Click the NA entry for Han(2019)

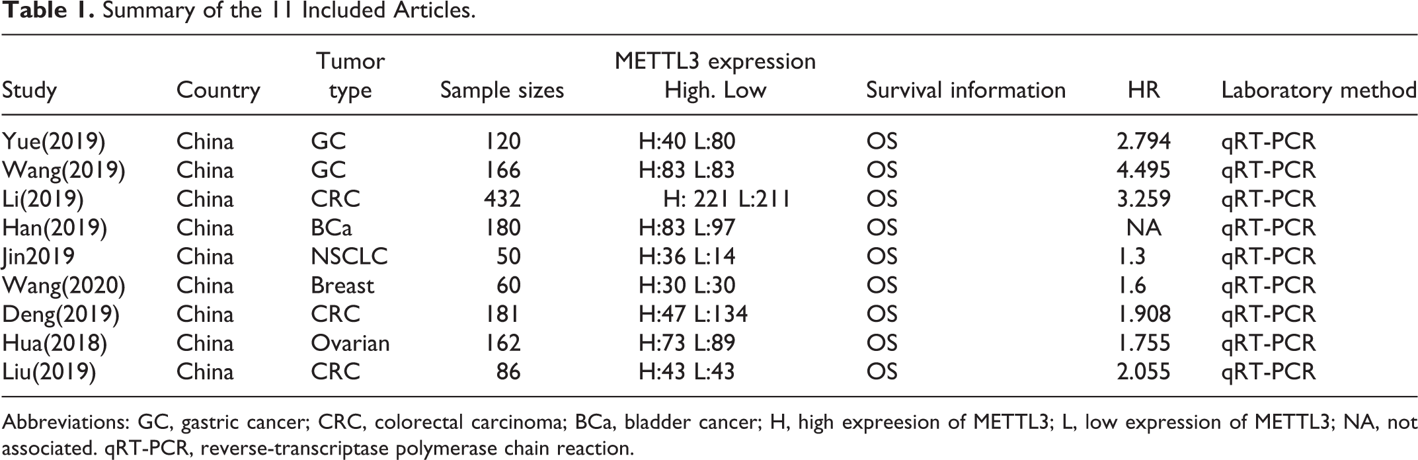click(x=1144, y=228)
